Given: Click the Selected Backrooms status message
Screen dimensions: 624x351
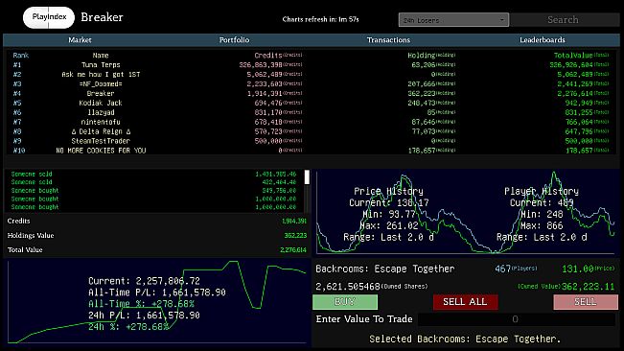Looking at the screenshot, I should click(x=465, y=339).
